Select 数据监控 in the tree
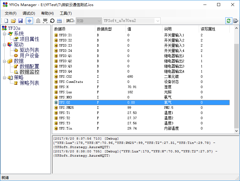Image resolution: width=240 pixels, height=181 pixels. click(29, 72)
